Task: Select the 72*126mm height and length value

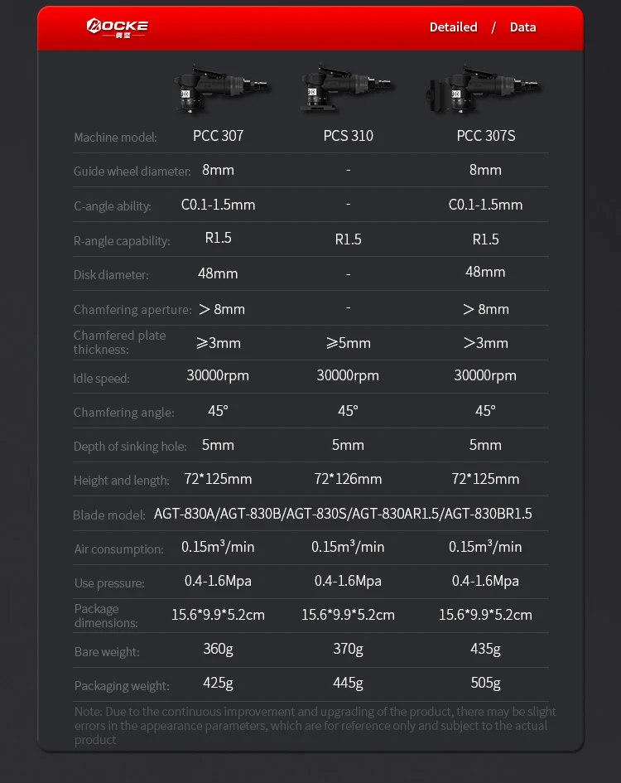Action: click(x=348, y=479)
